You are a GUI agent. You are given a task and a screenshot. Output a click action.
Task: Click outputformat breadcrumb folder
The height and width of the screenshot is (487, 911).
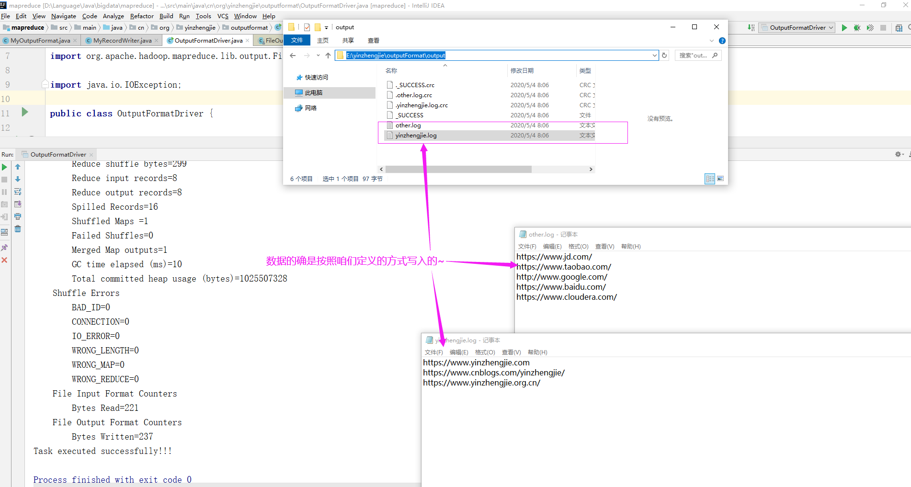[x=245, y=28]
